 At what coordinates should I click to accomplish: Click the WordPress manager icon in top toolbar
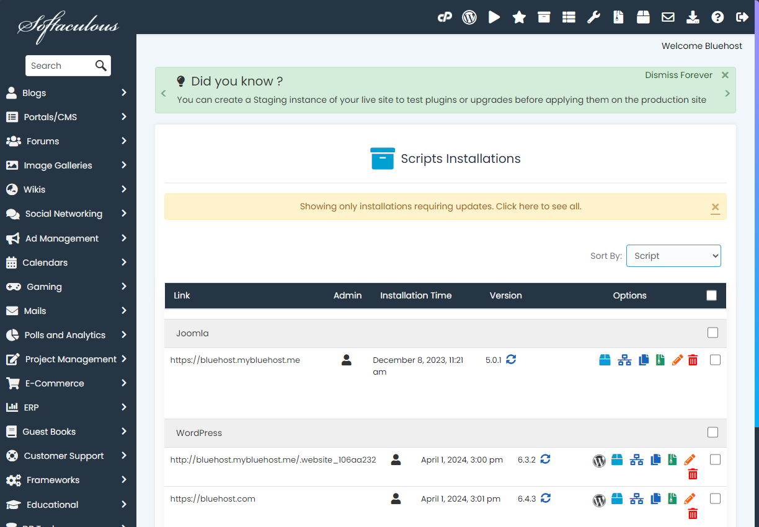click(469, 17)
